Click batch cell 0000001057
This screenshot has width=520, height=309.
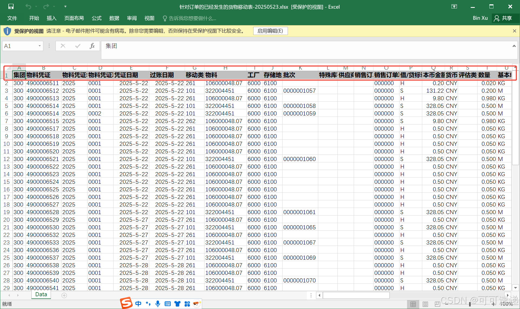click(300, 91)
